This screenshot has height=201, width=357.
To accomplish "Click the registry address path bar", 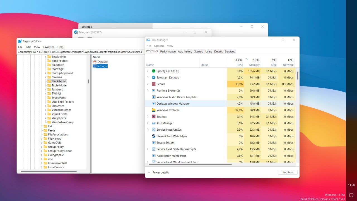I will [x=81, y=52].
